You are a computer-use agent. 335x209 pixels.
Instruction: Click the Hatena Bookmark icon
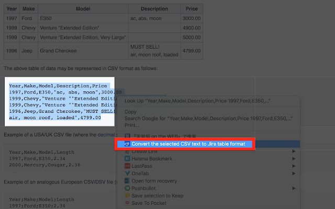tap(127, 159)
